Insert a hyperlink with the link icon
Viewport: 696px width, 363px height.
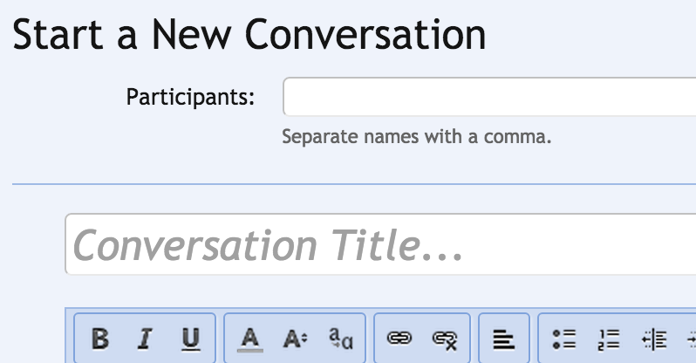[399, 339]
